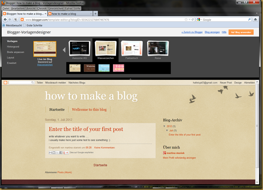Open the Chronik menu
The height and width of the screenshot is (190, 263).
point(42,8)
